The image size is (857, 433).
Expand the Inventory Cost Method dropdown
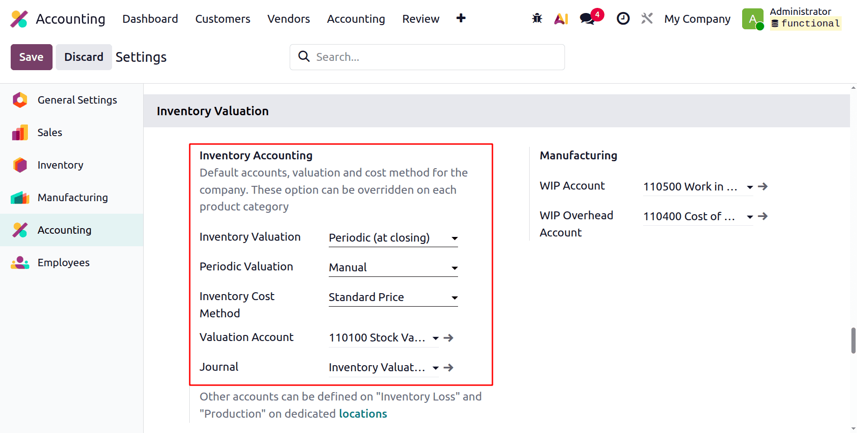(x=454, y=297)
